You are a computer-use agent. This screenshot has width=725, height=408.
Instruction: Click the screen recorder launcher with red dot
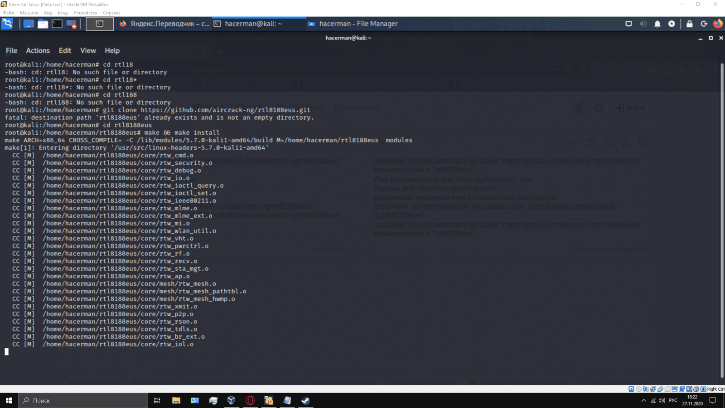71,24
